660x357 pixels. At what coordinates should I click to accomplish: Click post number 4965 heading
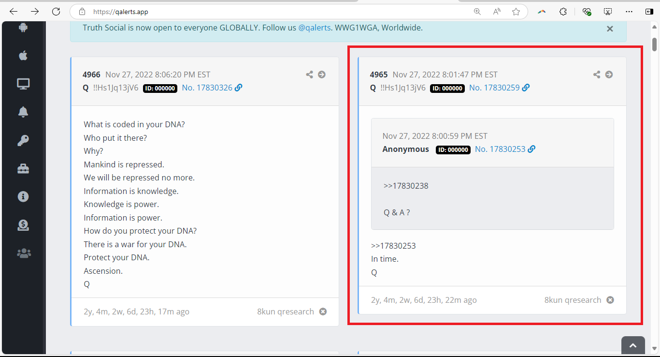click(379, 74)
